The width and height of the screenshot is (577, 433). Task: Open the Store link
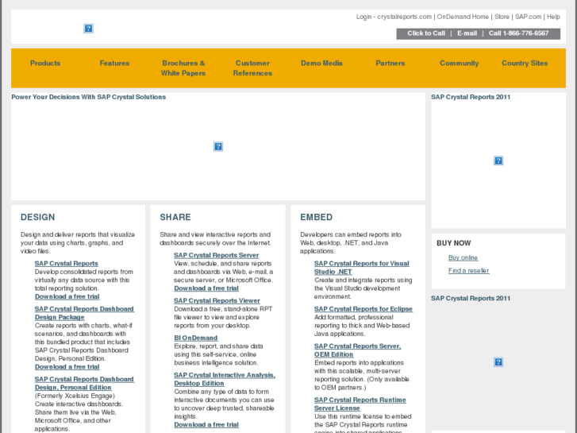pyautogui.click(x=502, y=17)
